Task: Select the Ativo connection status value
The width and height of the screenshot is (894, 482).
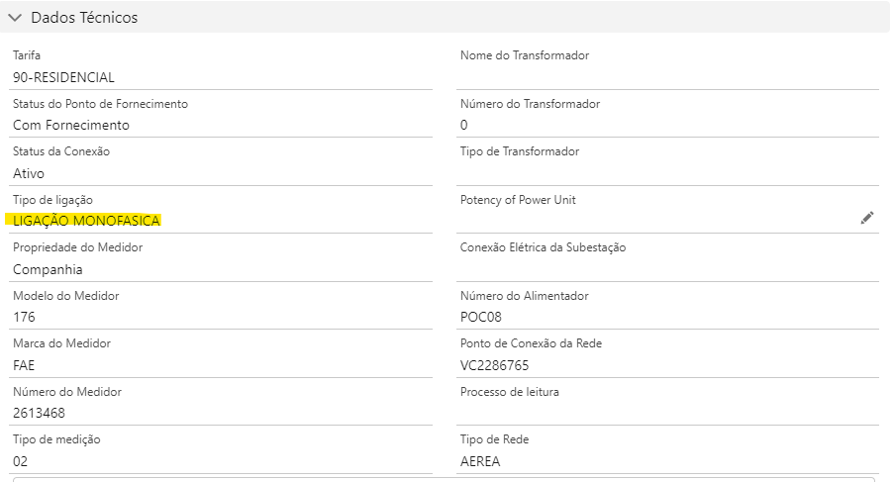Action: pos(29,173)
